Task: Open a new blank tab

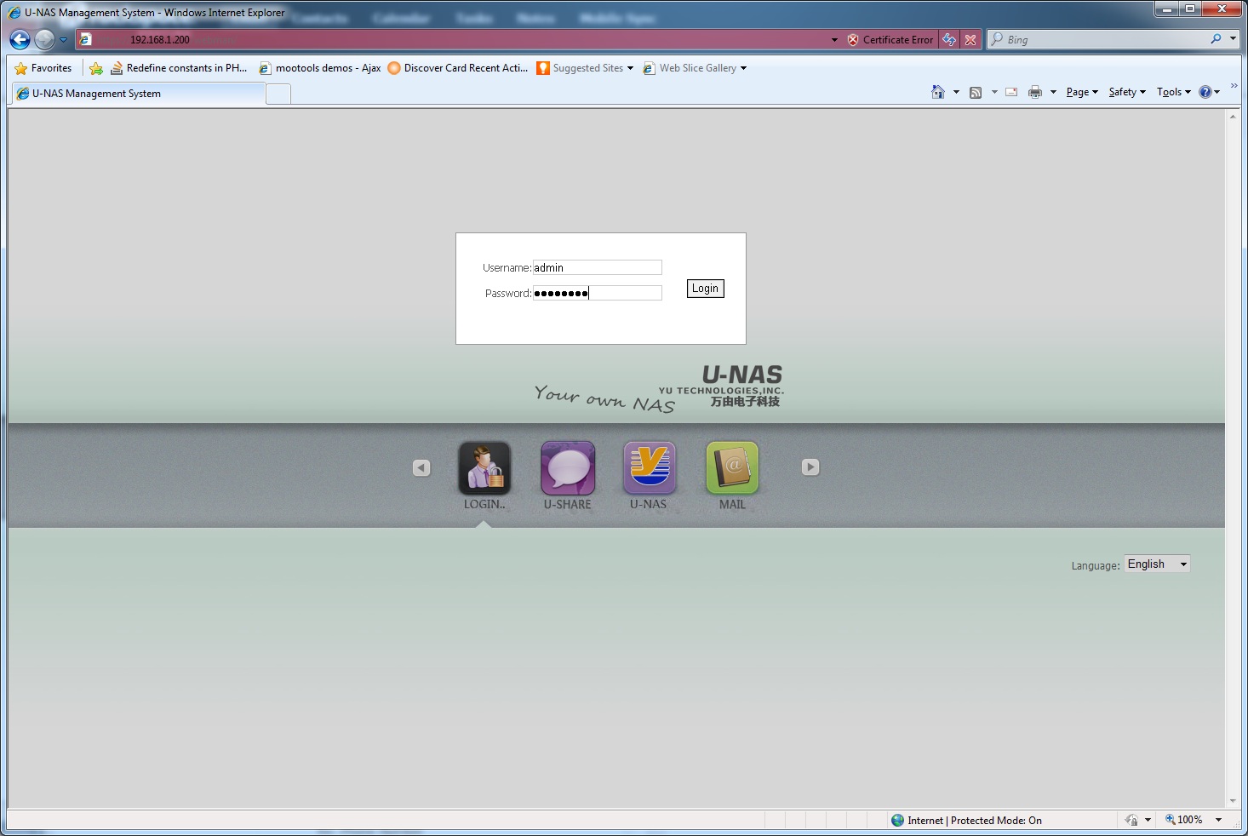Action: point(278,94)
